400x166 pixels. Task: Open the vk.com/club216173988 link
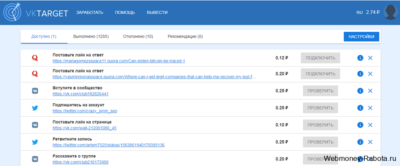80,162
